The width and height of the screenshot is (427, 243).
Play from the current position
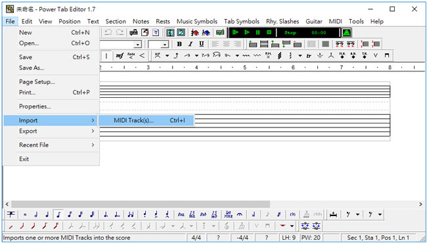click(247, 33)
